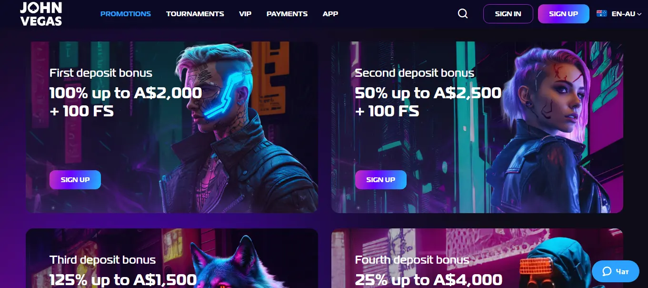Click the Sign In button
Image resolution: width=648 pixels, height=288 pixels.
click(508, 14)
